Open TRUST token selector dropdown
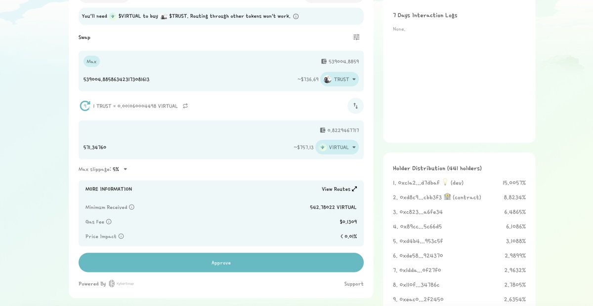 pyautogui.click(x=339, y=79)
